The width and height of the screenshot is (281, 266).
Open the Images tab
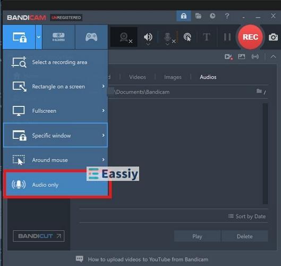click(x=173, y=77)
